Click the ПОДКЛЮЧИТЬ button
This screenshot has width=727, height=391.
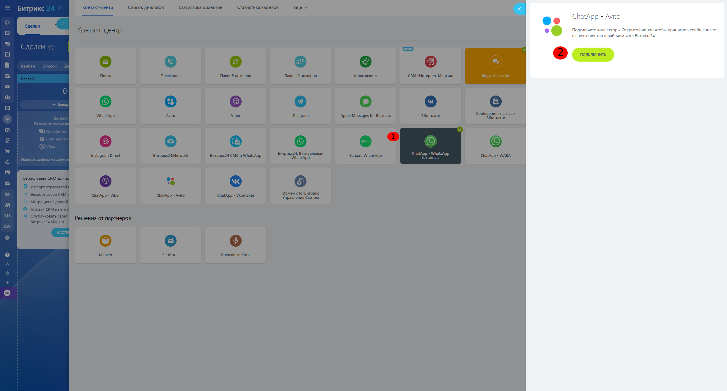click(593, 54)
